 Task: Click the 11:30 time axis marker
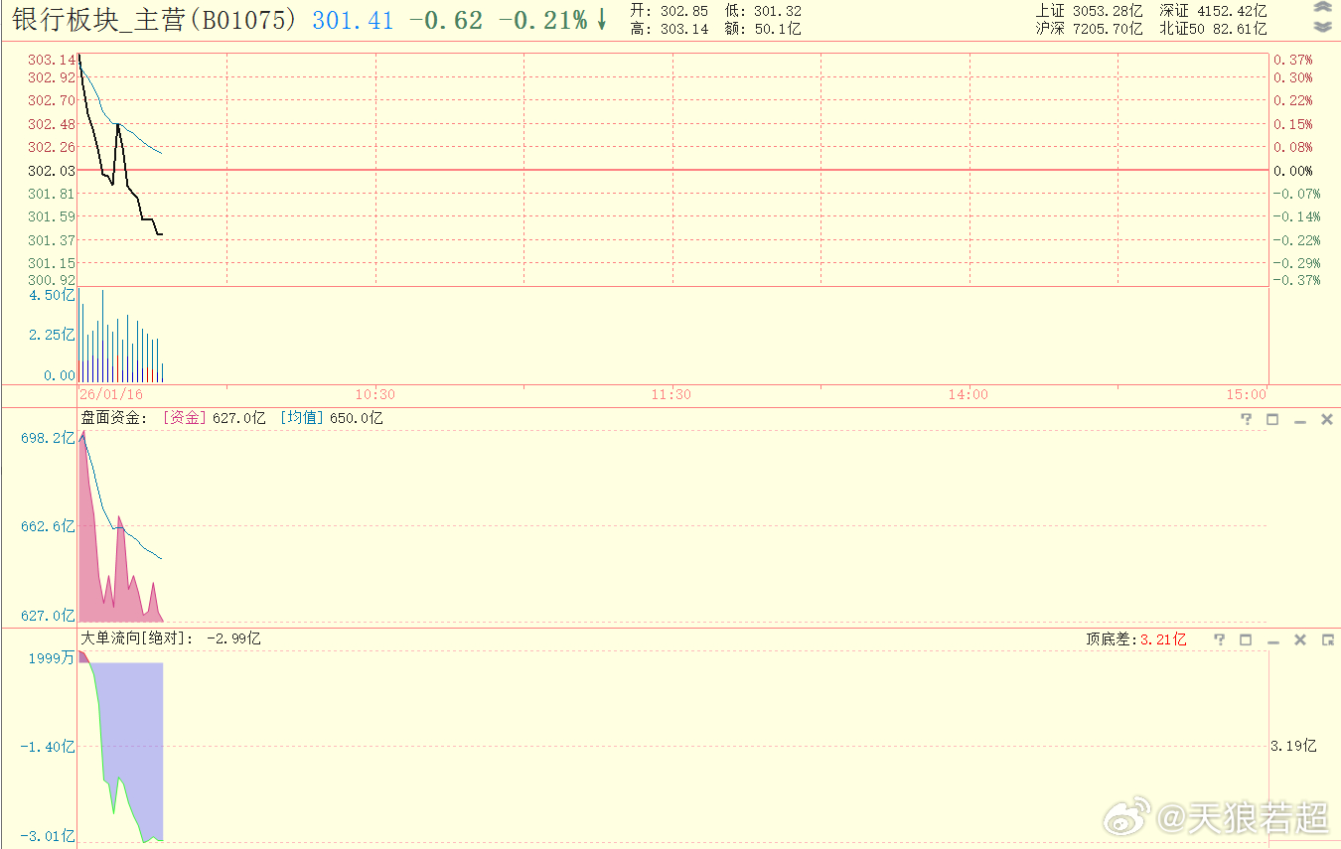pyautogui.click(x=671, y=394)
